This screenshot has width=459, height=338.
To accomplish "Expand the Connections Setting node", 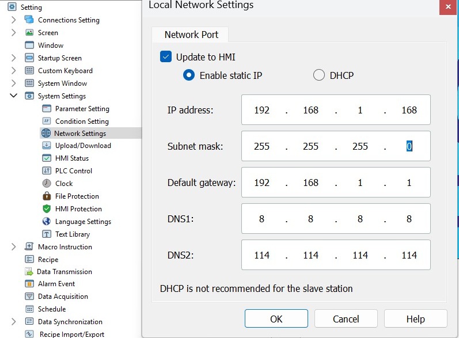I will coord(13,20).
